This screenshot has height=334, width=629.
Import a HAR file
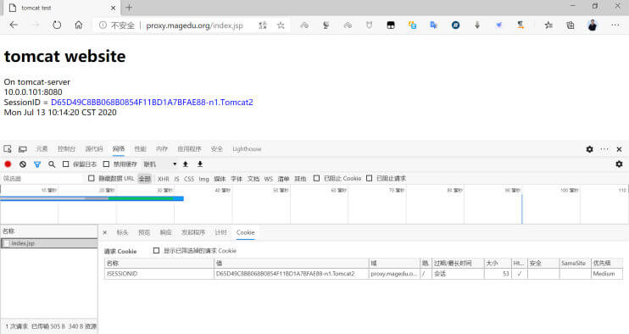pos(186,164)
